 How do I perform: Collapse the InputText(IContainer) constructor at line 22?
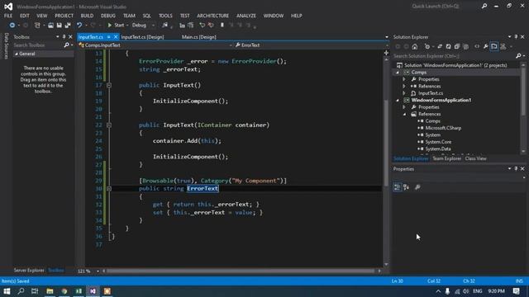coord(109,125)
